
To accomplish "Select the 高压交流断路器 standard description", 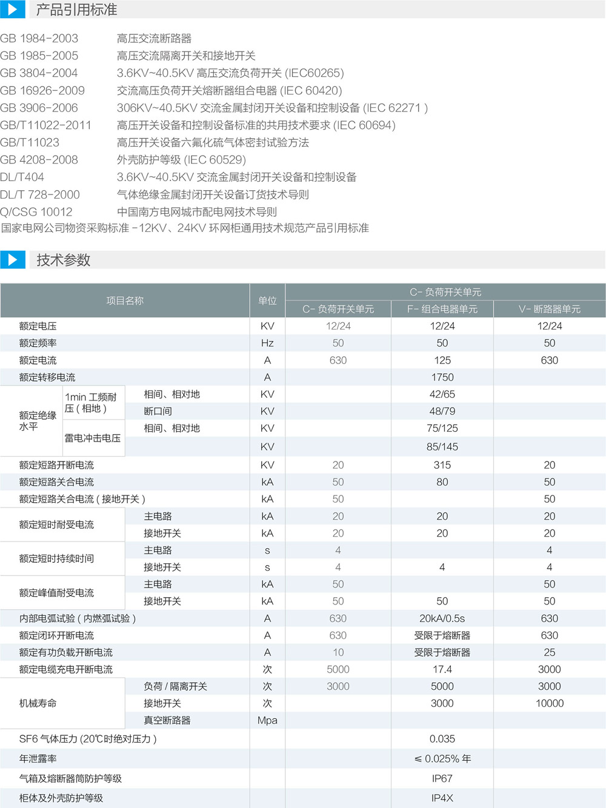I will point(154,38).
